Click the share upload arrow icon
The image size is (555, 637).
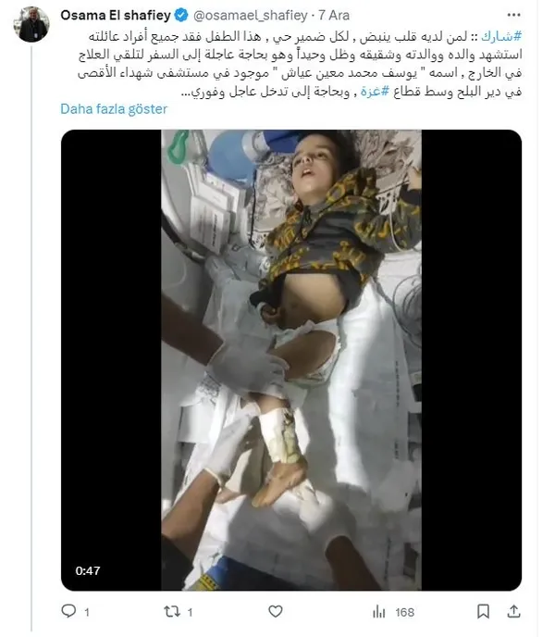[513, 611]
